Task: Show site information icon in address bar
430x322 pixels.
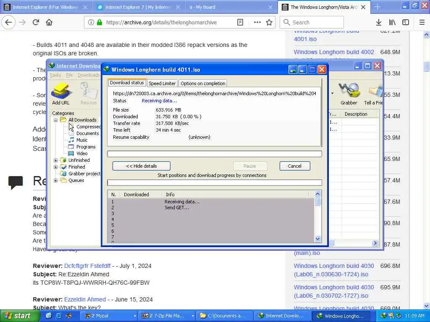Action: click(x=91, y=22)
